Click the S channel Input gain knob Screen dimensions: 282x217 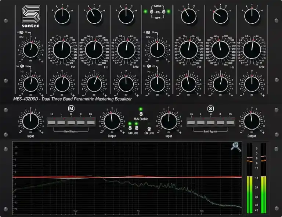(x=169, y=121)
